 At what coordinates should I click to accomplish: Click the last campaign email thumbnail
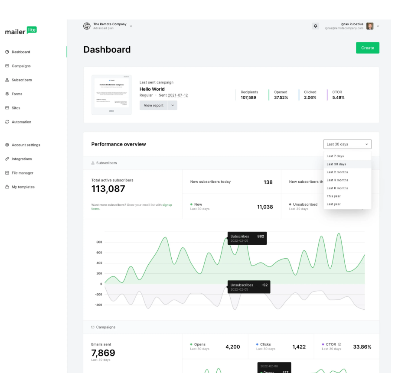[111, 95]
